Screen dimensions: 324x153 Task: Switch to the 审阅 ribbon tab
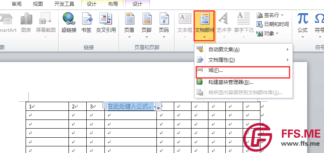(17, 4)
